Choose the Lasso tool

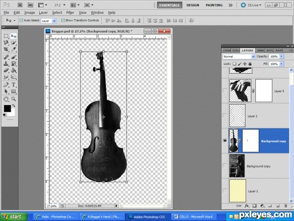point(6,43)
